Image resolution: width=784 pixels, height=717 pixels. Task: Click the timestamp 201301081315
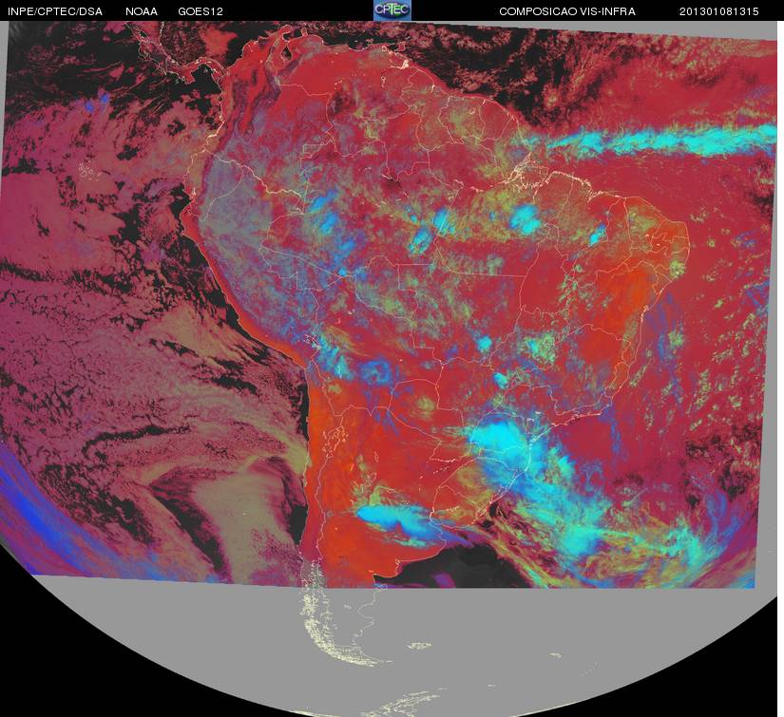718,11
